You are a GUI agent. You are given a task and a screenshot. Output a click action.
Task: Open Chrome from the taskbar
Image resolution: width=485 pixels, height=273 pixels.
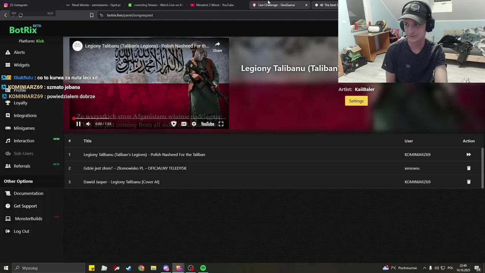point(141,268)
